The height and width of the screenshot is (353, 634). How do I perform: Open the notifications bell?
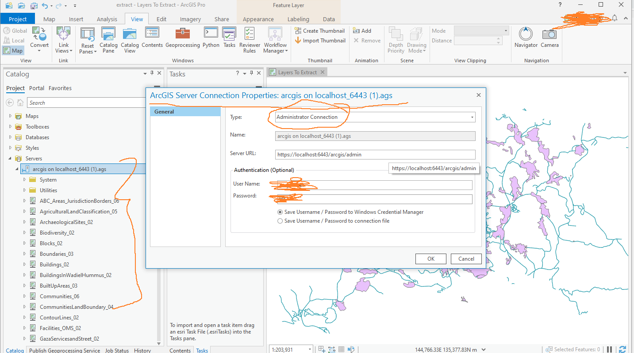click(x=615, y=18)
